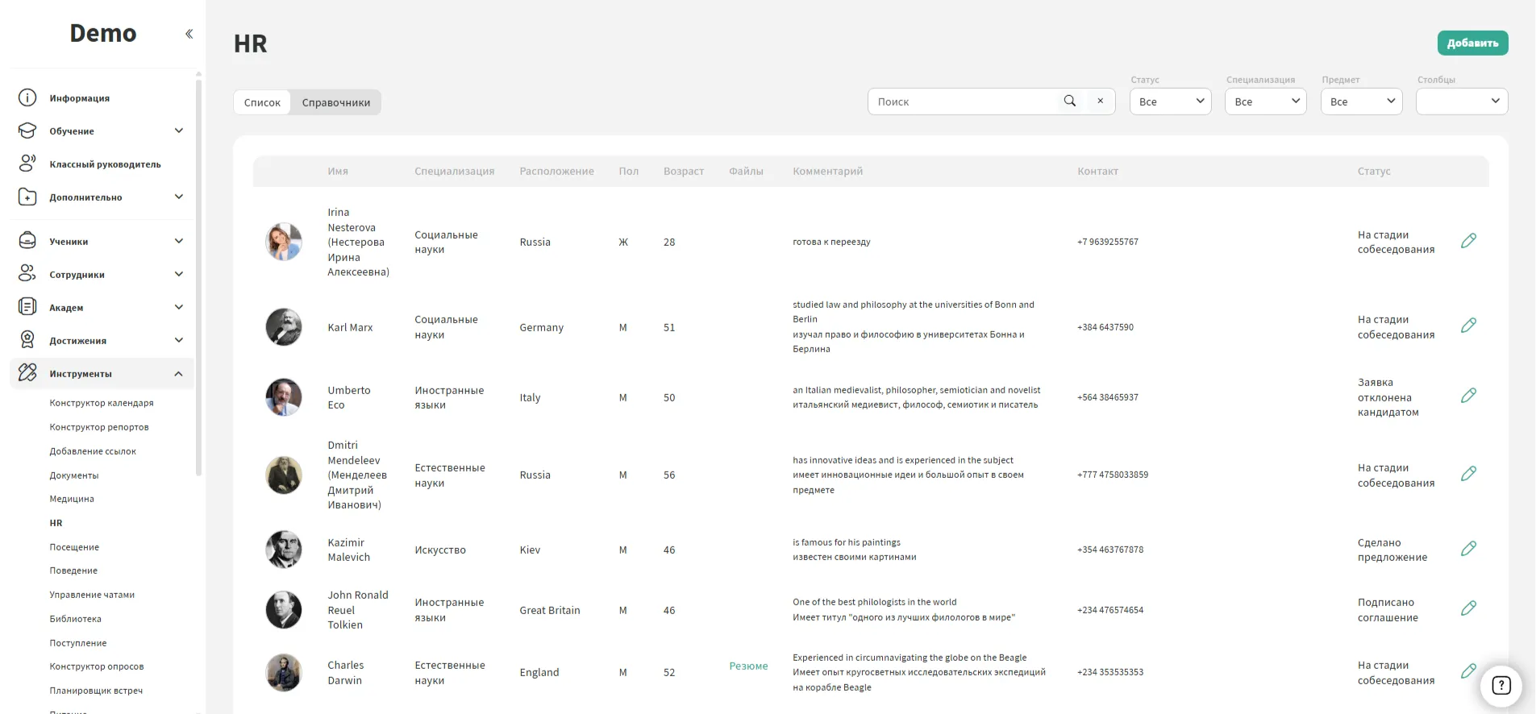Click the Классный руководитель sidebar icon
Screen dimensions: 1536x714
[x=27, y=164]
